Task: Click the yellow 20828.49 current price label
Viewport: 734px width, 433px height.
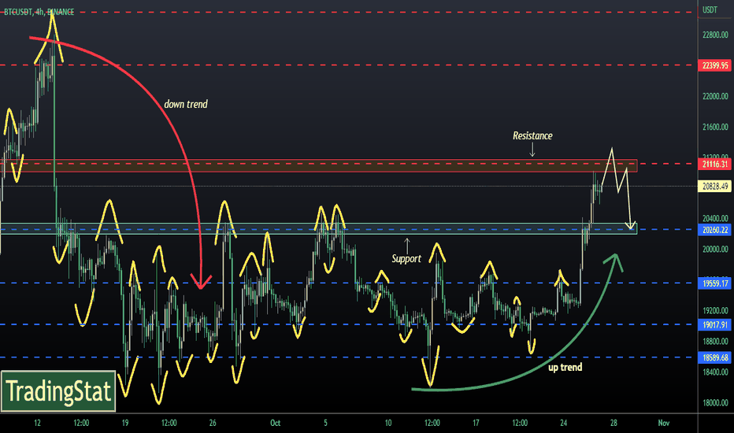Action: [715, 187]
